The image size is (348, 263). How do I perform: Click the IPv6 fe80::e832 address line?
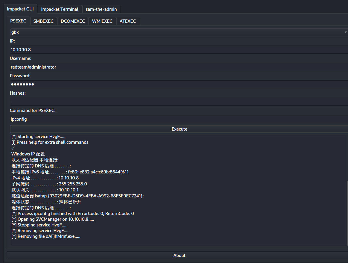(70, 172)
